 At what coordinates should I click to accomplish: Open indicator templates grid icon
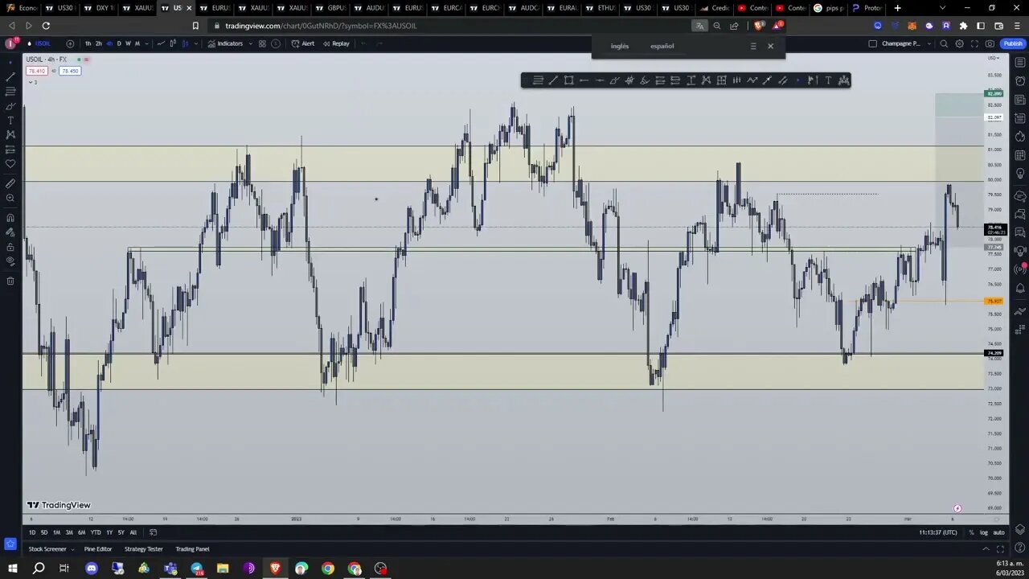coord(262,43)
